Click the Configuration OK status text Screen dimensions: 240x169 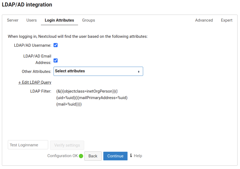coord(62,156)
